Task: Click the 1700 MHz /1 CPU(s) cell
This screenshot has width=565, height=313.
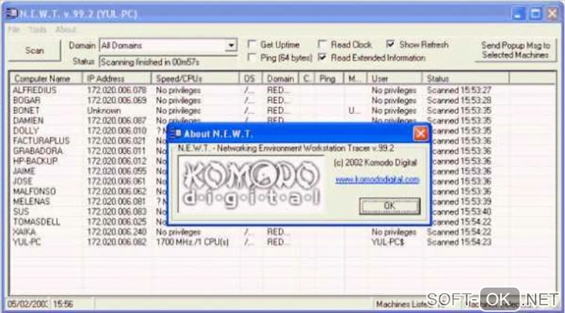Action: [x=192, y=242]
